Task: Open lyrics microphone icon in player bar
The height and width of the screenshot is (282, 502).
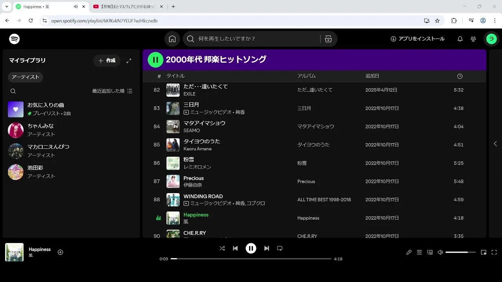Action: (409, 252)
